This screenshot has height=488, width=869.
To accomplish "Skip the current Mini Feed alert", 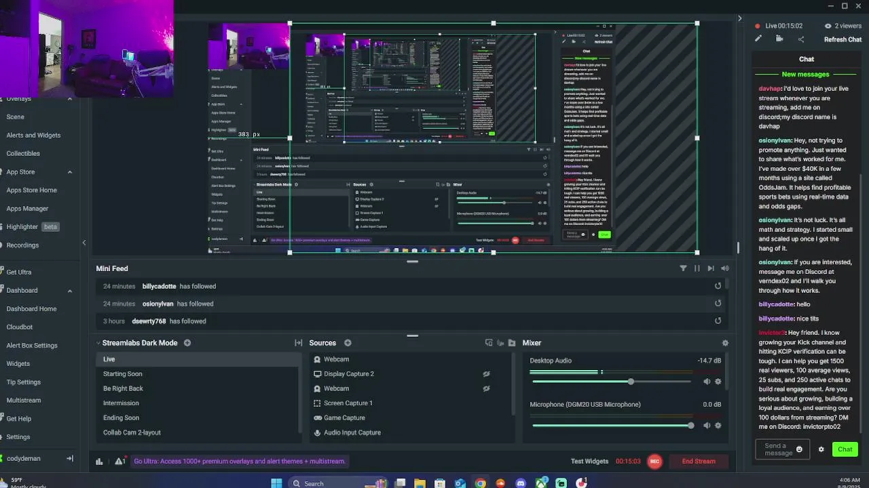I will (711, 268).
